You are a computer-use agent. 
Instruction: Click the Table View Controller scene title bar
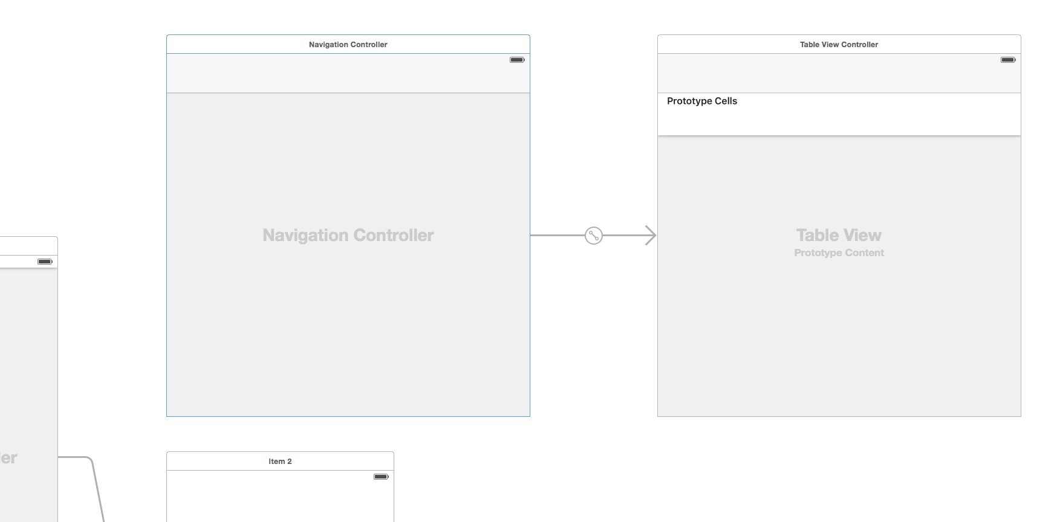coord(839,44)
